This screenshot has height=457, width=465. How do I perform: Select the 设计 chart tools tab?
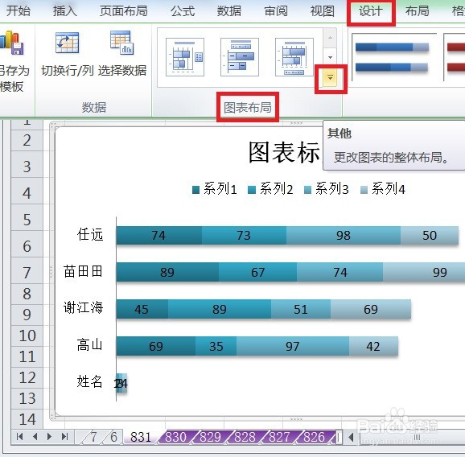(371, 11)
